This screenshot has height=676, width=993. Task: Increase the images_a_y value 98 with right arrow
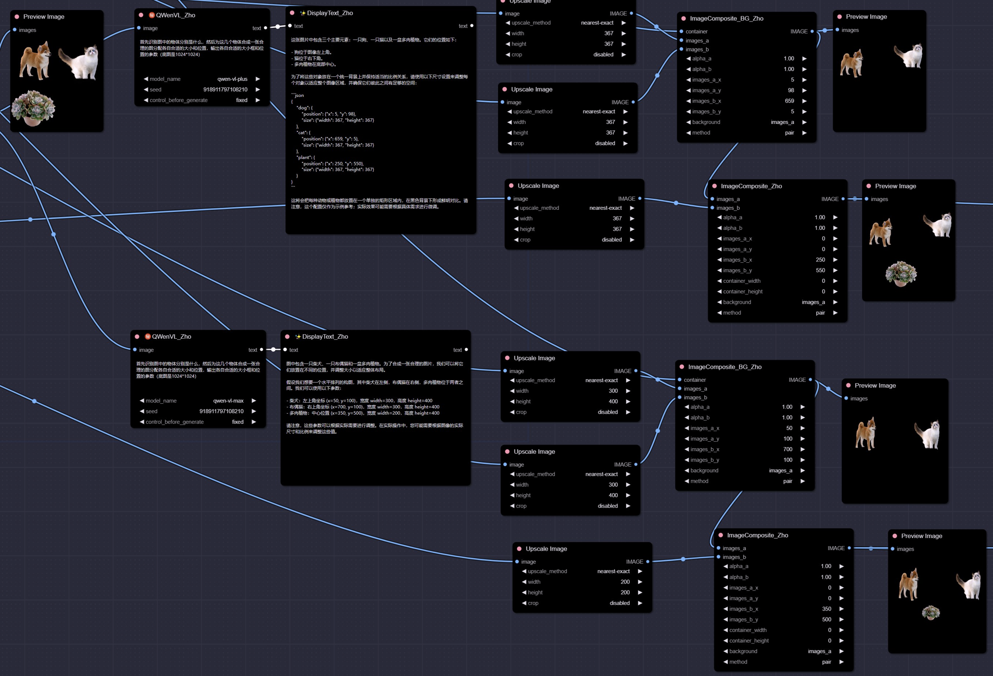tap(804, 90)
